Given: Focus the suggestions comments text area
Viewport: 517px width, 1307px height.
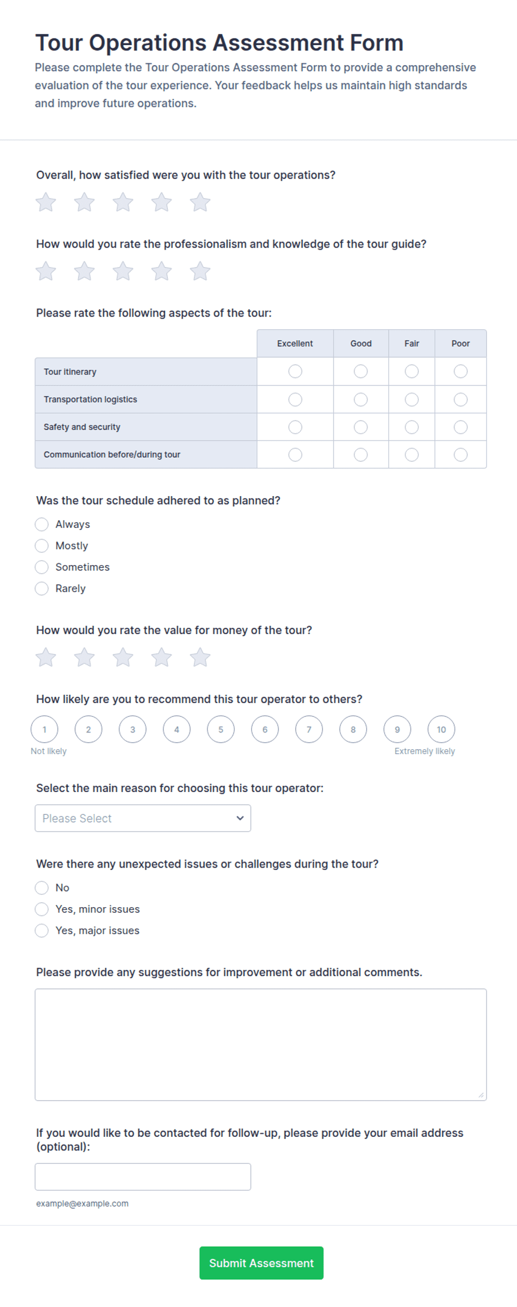Looking at the screenshot, I should [261, 1044].
